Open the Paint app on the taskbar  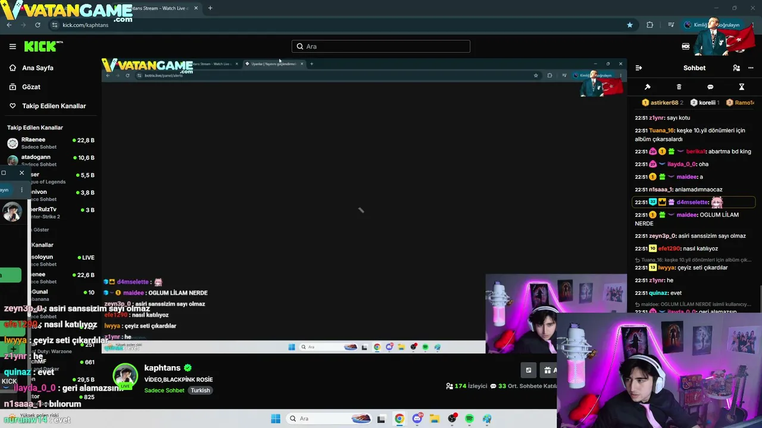pos(487,418)
